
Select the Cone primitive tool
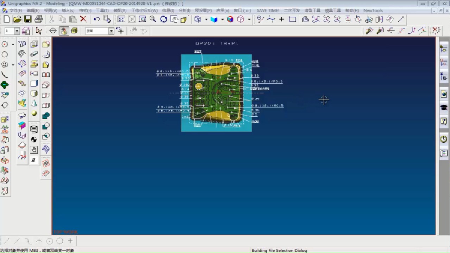pyautogui.click(x=34, y=103)
